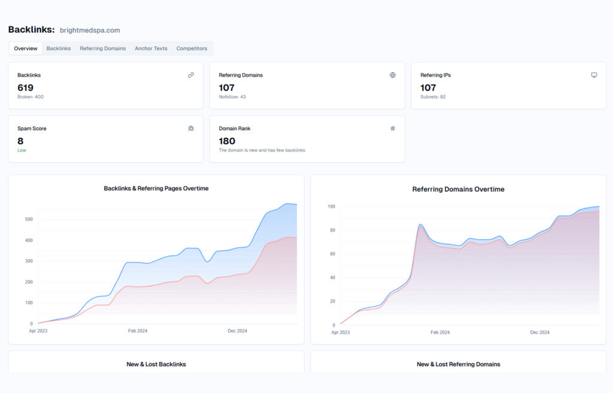Click the hash icon on the Domain Rank card
Screen dimensions: 613x393
click(x=393, y=128)
